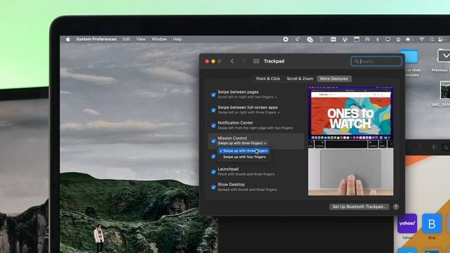Click the circular record icon in menu bar
The height and width of the screenshot is (253, 450).
pyautogui.click(x=285, y=39)
